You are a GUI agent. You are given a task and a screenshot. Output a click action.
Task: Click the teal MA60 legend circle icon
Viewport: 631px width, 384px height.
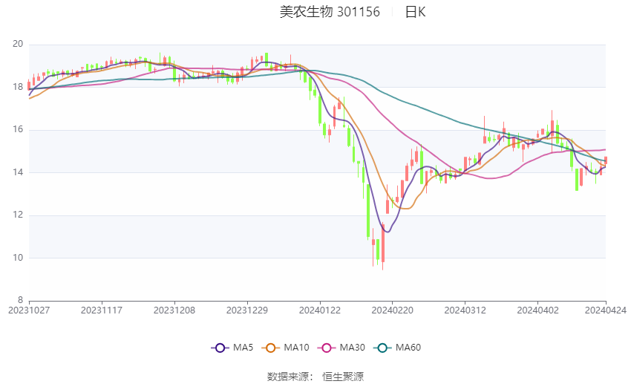pos(383,348)
